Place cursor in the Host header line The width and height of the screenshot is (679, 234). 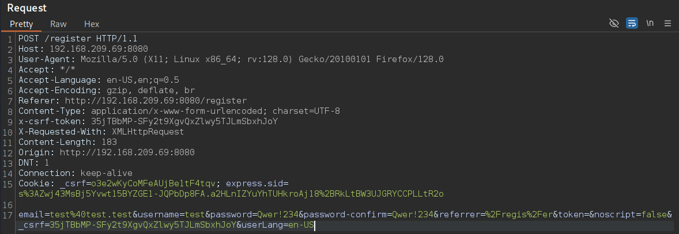pos(83,49)
